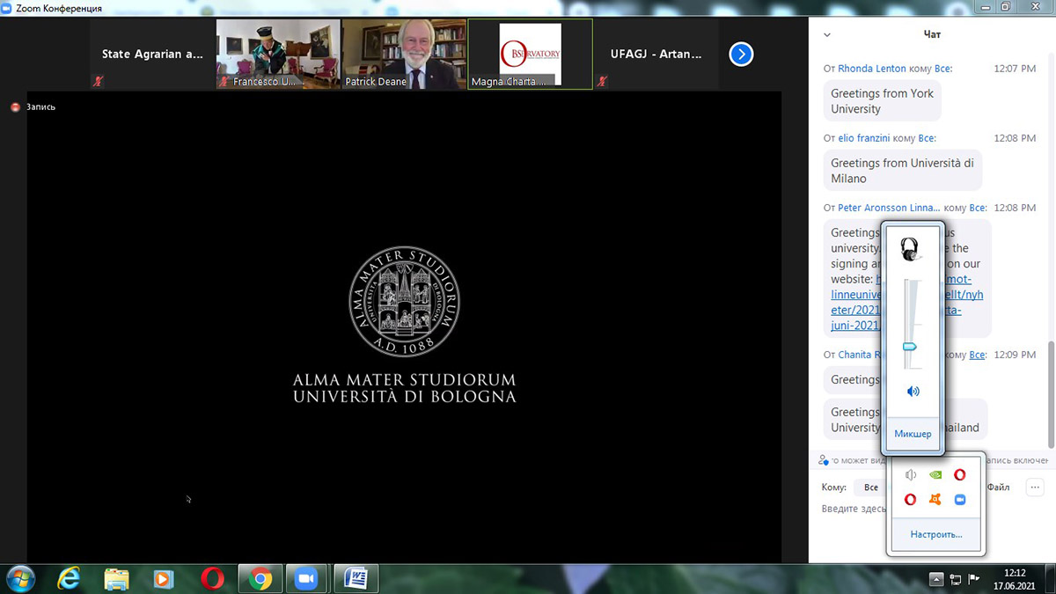Select the Magna Charta Observatory thumbnail

(530, 55)
